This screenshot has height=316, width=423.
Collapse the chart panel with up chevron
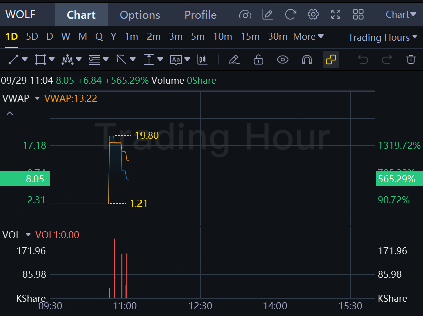[x=10, y=113]
